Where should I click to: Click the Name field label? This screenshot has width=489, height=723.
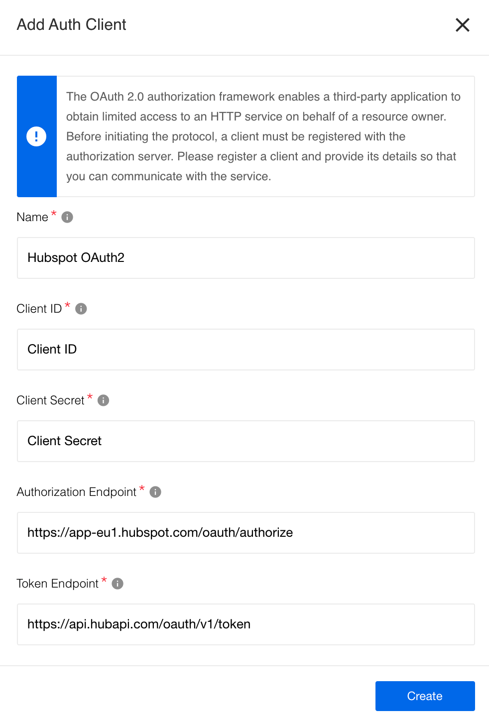32,217
